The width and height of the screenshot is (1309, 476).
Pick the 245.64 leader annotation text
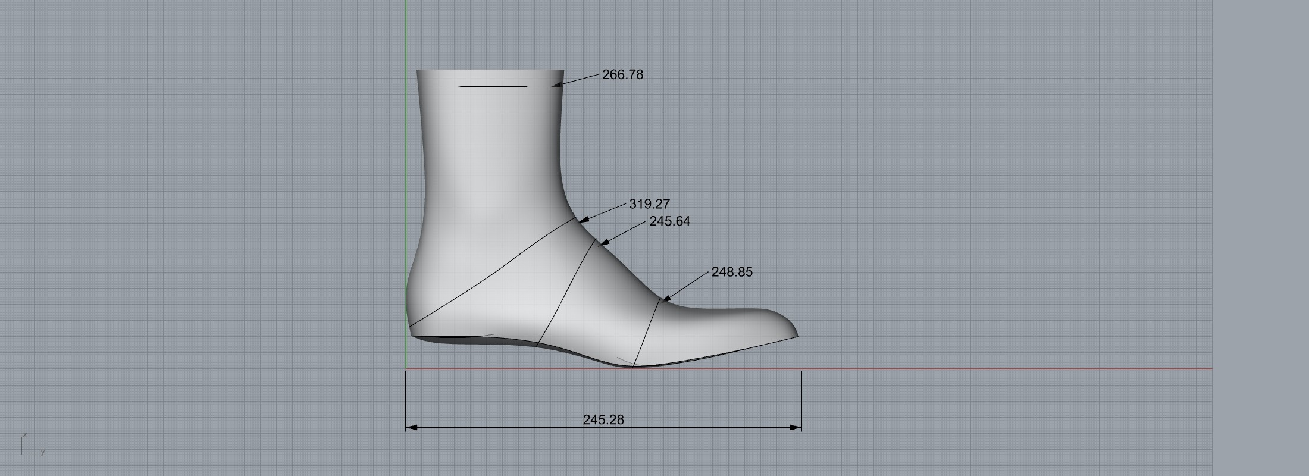pos(669,221)
